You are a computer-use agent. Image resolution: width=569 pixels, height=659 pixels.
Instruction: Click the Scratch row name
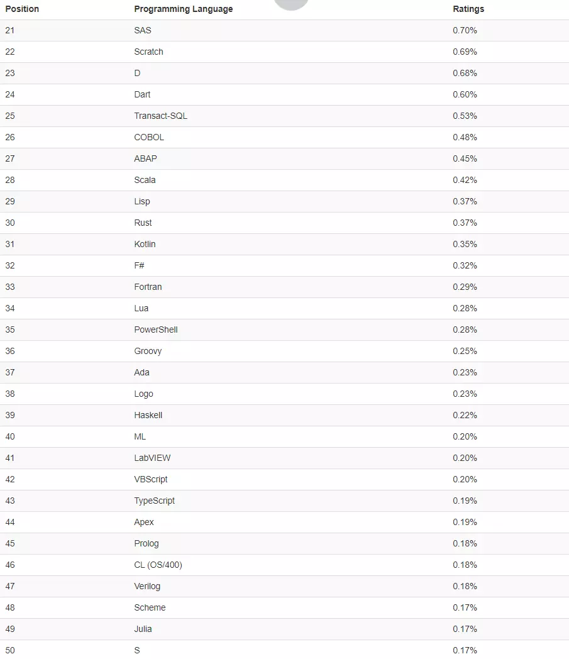coord(148,52)
